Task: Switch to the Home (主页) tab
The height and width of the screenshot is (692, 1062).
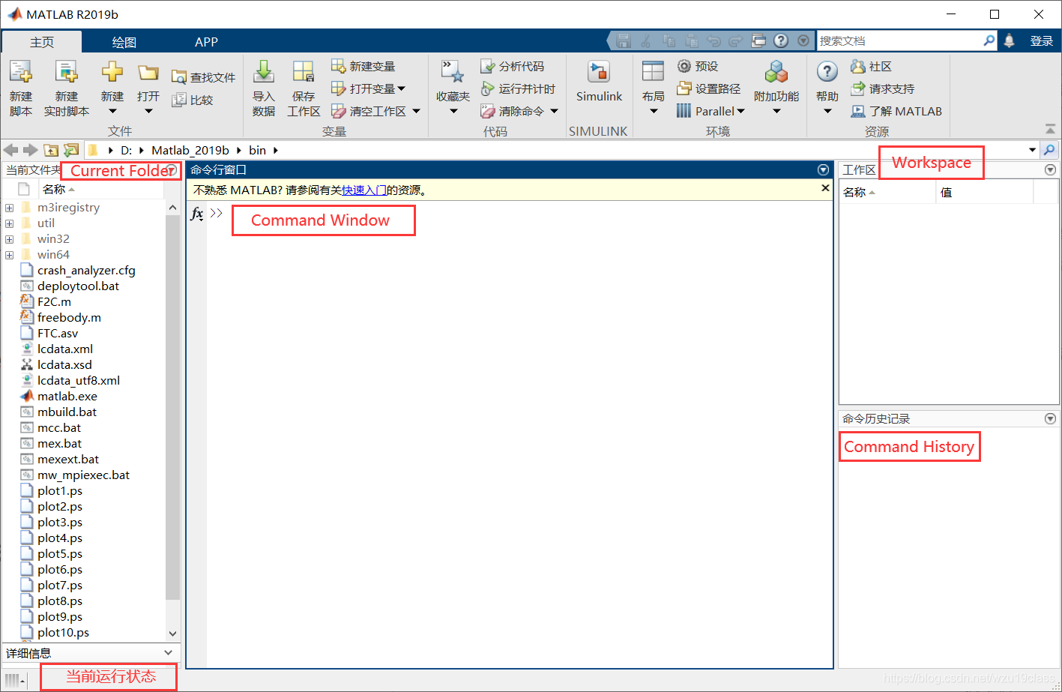Action: pos(42,42)
